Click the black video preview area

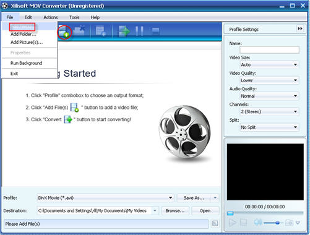click(x=265, y=172)
